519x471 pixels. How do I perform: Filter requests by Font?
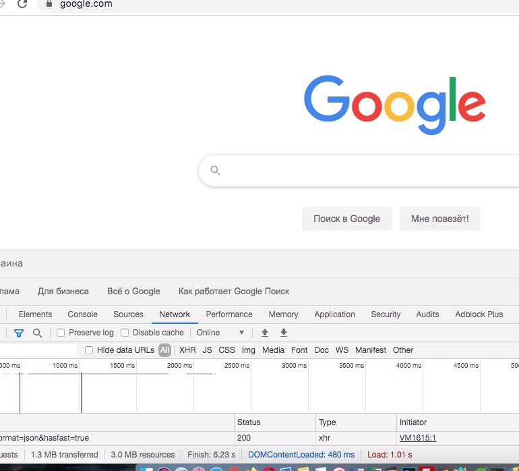(x=299, y=350)
